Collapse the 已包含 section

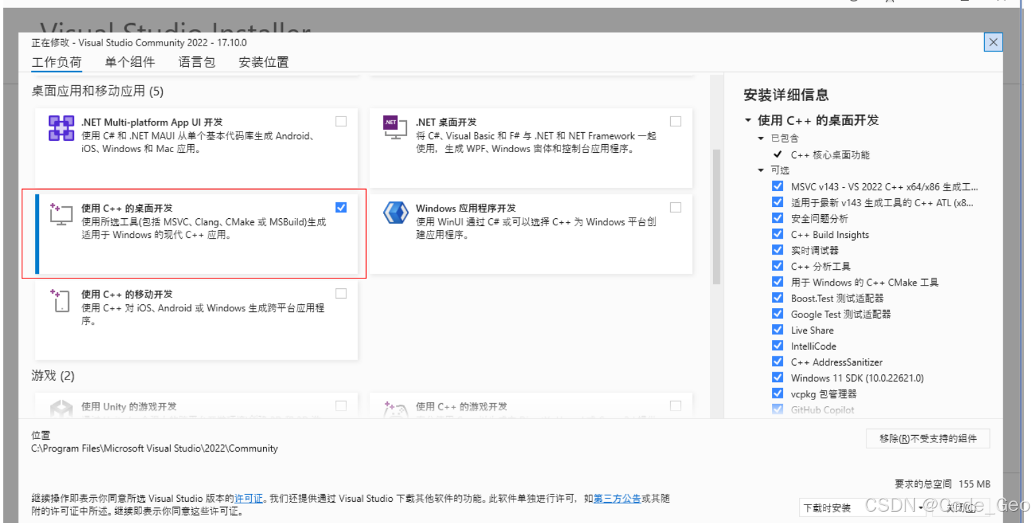(761, 138)
